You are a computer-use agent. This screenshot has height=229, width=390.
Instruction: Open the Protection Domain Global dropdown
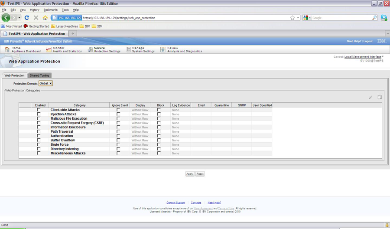[45, 83]
